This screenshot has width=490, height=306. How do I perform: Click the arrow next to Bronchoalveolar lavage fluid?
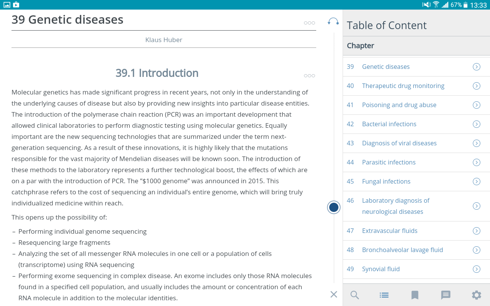476,250
